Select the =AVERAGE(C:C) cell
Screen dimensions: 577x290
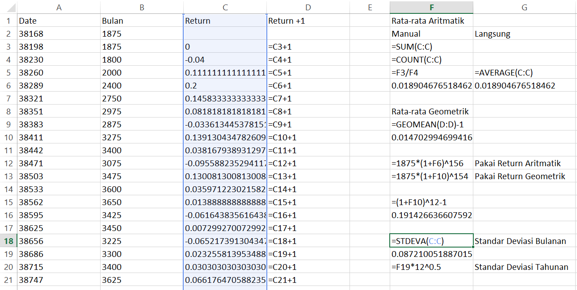[x=524, y=73]
